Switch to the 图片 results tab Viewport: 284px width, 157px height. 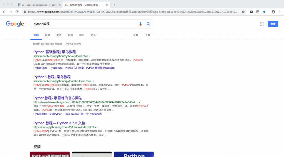coord(59,35)
